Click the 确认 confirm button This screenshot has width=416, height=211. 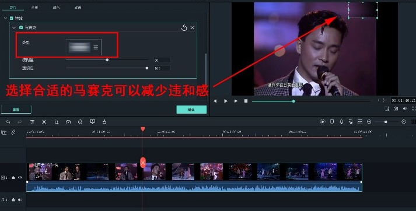pos(191,110)
